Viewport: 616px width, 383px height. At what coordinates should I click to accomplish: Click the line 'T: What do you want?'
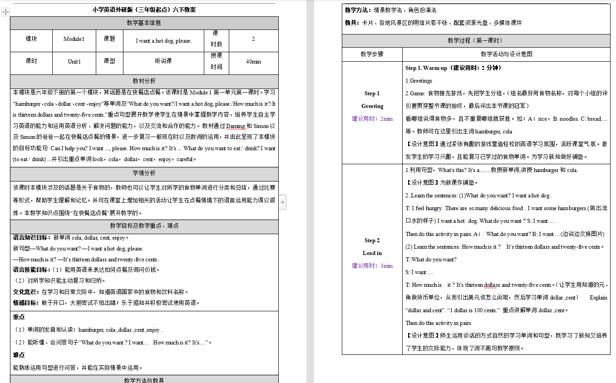[x=431, y=260]
